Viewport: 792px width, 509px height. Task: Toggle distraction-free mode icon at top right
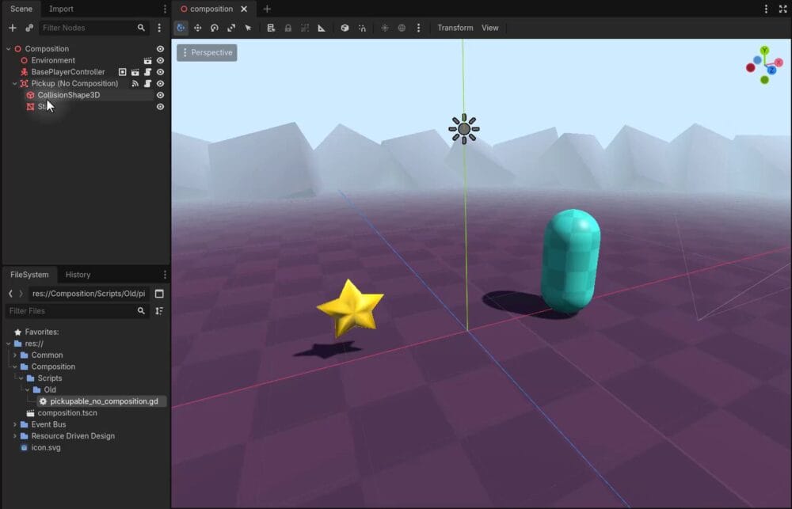tap(782, 9)
